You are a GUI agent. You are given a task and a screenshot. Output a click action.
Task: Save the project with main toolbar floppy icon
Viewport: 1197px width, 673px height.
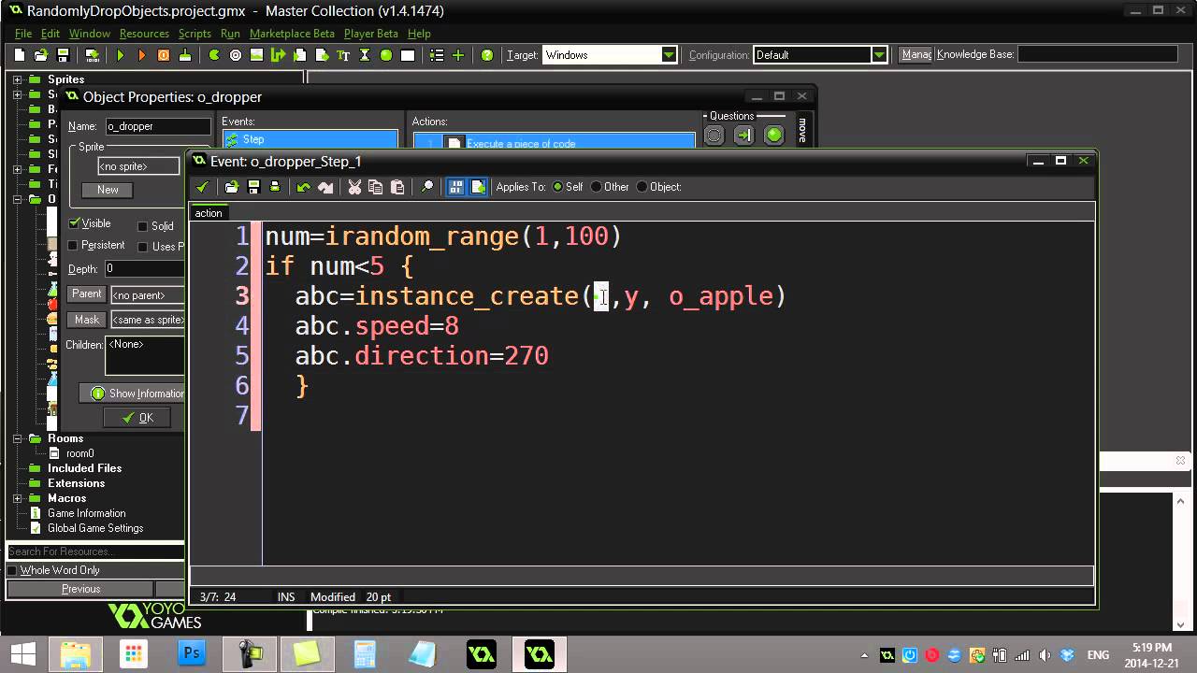pyautogui.click(x=63, y=55)
